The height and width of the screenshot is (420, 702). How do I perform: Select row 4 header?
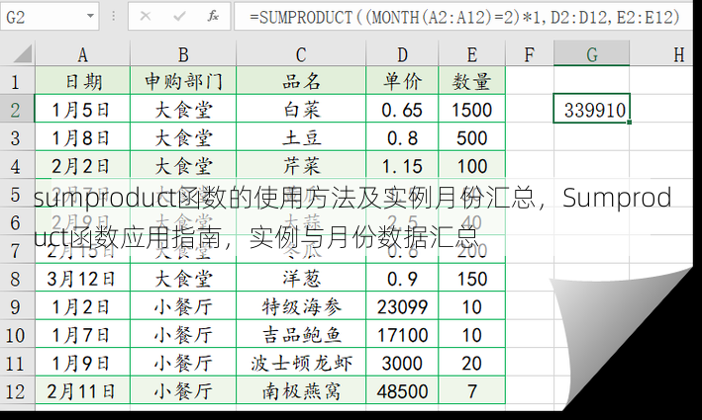point(17,165)
